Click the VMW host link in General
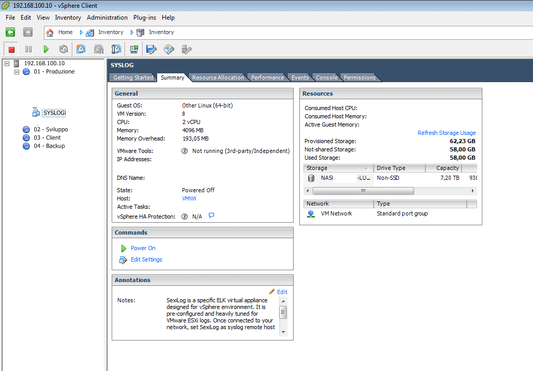533x371 pixels. click(x=189, y=198)
